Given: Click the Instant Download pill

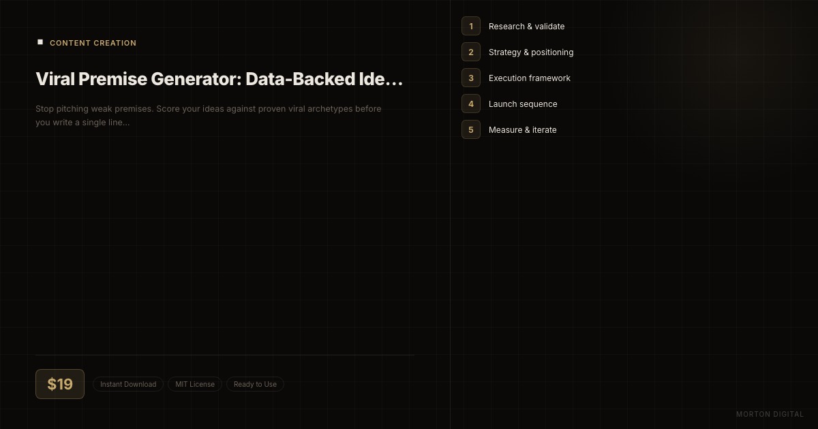Looking at the screenshot, I should [x=128, y=384].
